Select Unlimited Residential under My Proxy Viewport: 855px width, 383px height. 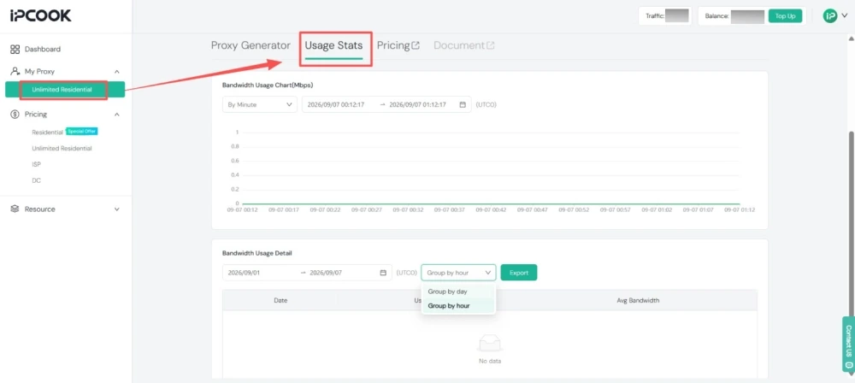tap(65, 90)
